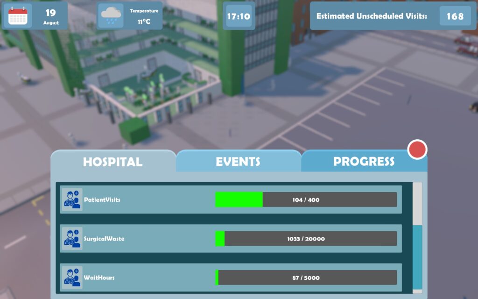Click the red notification circle

(417, 149)
